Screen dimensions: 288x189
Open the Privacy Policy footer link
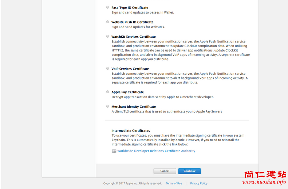(198, 184)
